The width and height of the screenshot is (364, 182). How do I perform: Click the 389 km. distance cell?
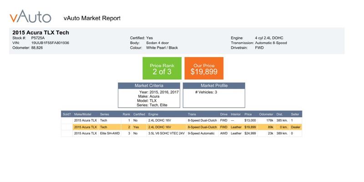pos(282,133)
